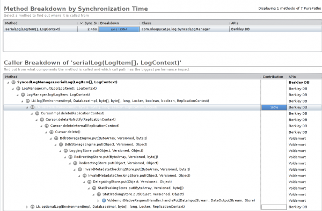Screen dimensions: 322x211
Task: Collapse the LoggingStore.put tree node
Action: click(60, 151)
